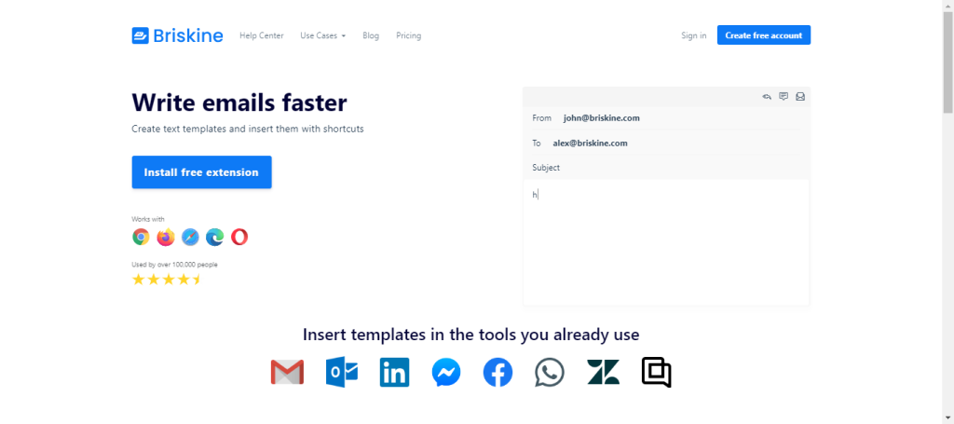Screen dimensions: 954x424
Task: Click Create free account button
Action: pos(764,35)
